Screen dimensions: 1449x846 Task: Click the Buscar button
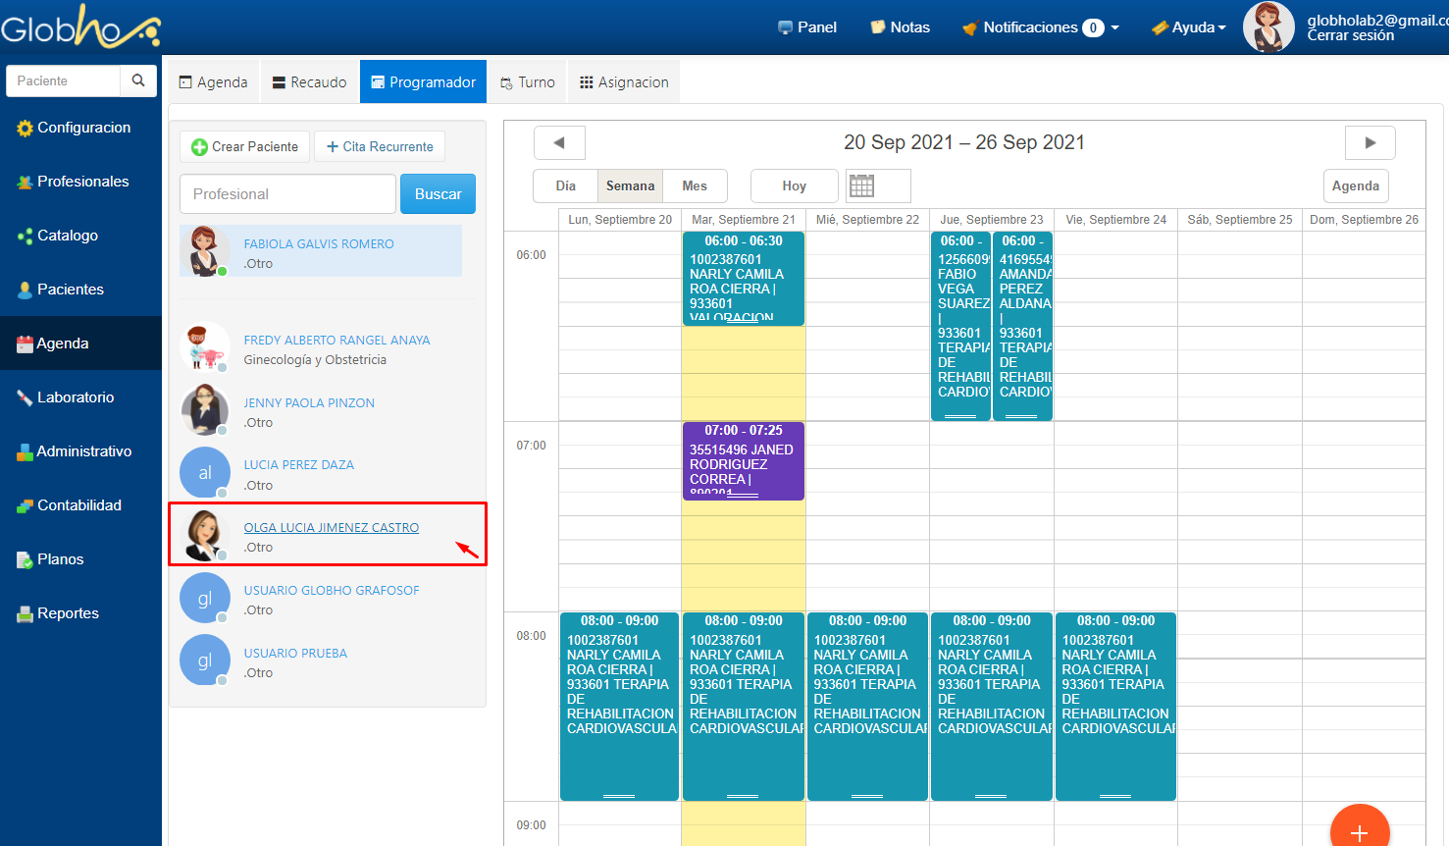(438, 194)
